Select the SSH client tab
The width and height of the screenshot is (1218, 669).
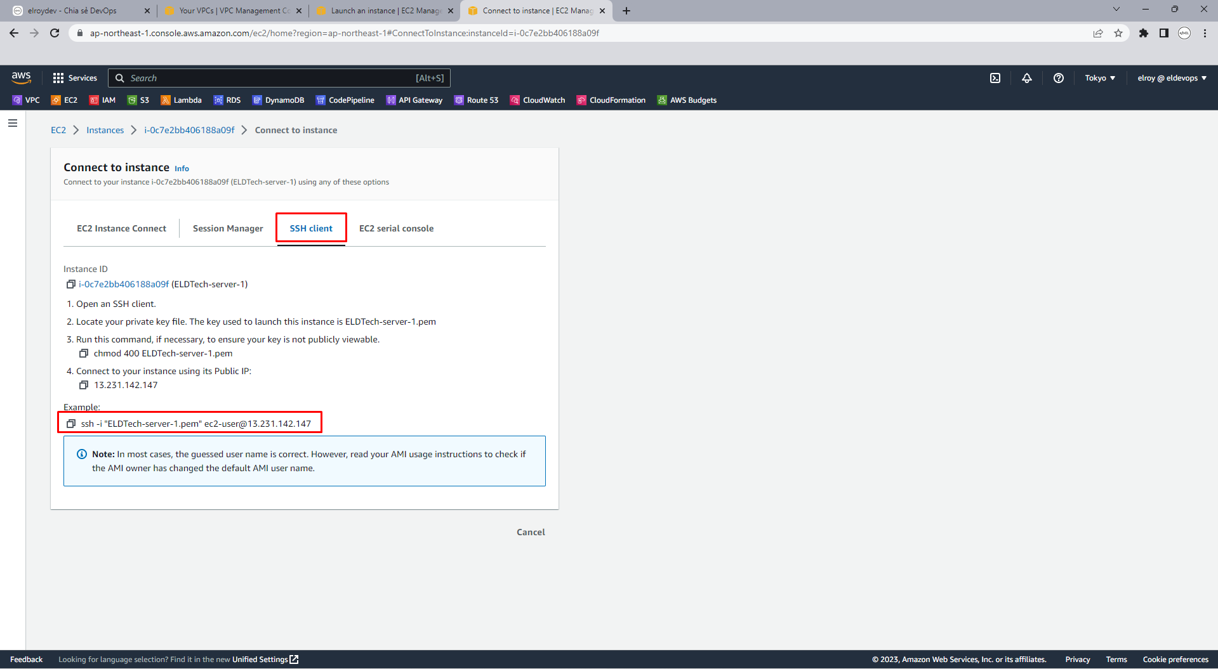tap(311, 228)
